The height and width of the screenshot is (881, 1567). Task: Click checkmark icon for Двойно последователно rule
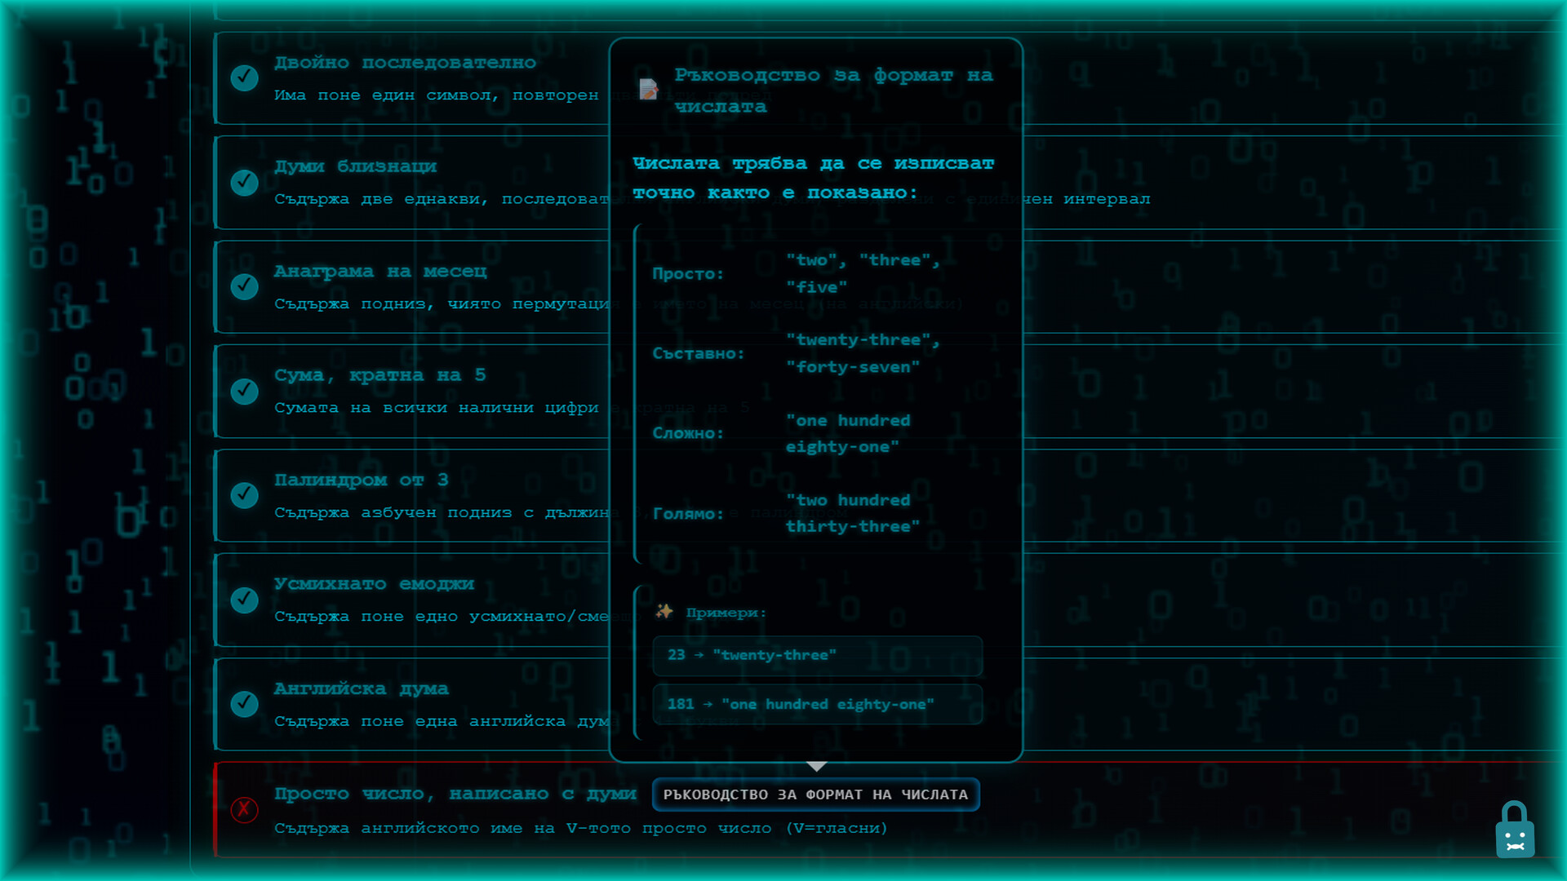pyautogui.click(x=244, y=77)
